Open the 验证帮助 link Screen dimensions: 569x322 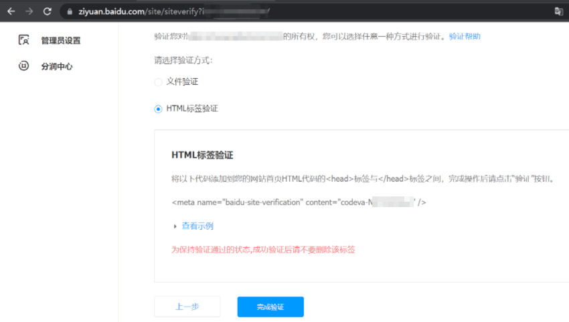click(x=465, y=36)
